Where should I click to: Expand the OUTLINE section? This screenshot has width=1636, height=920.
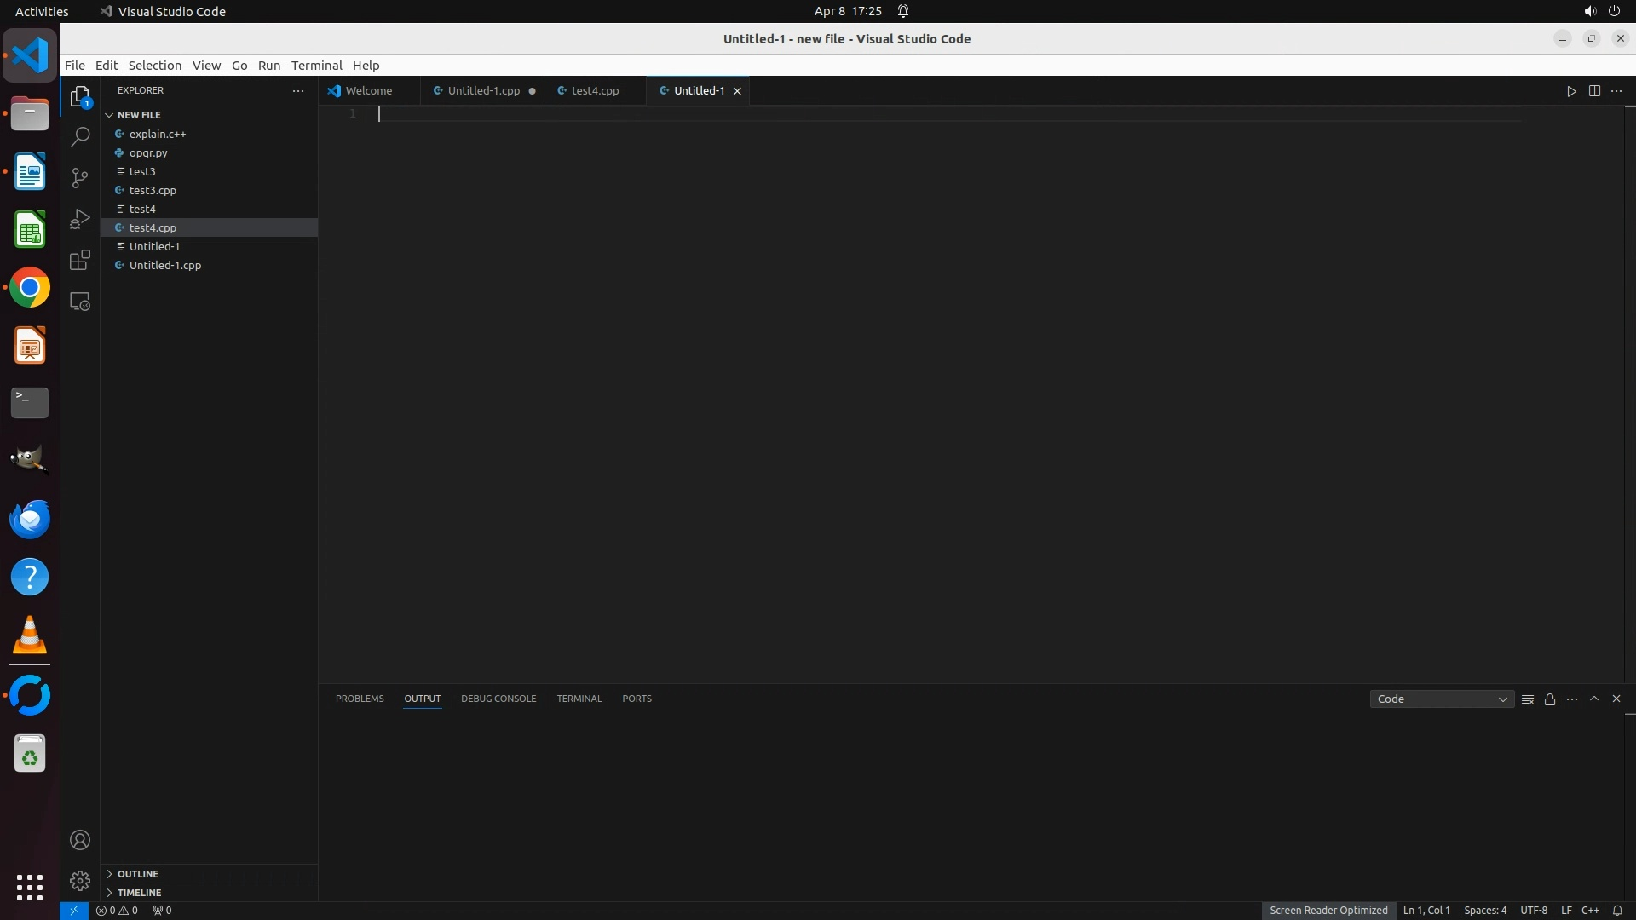click(138, 874)
